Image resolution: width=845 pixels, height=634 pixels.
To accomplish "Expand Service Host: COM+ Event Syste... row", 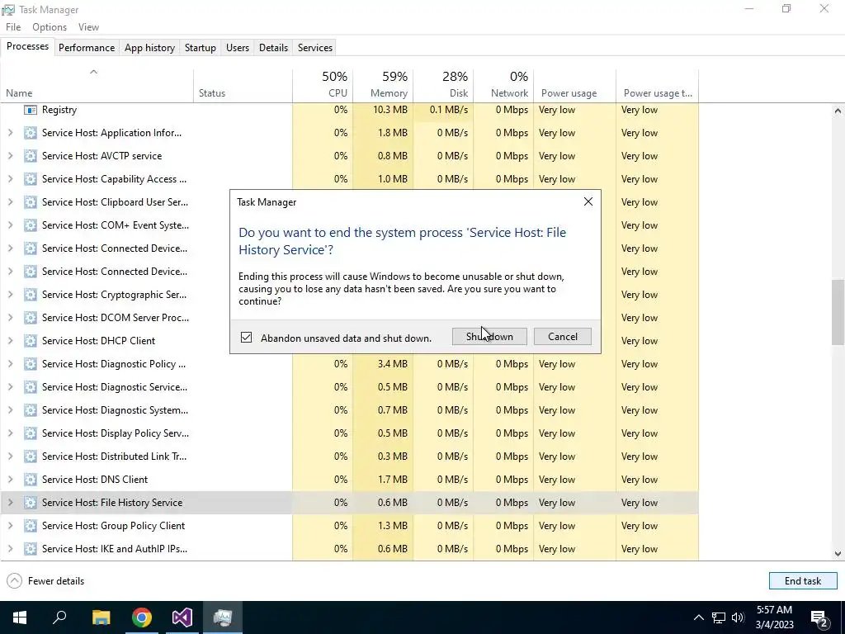I will (10, 225).
